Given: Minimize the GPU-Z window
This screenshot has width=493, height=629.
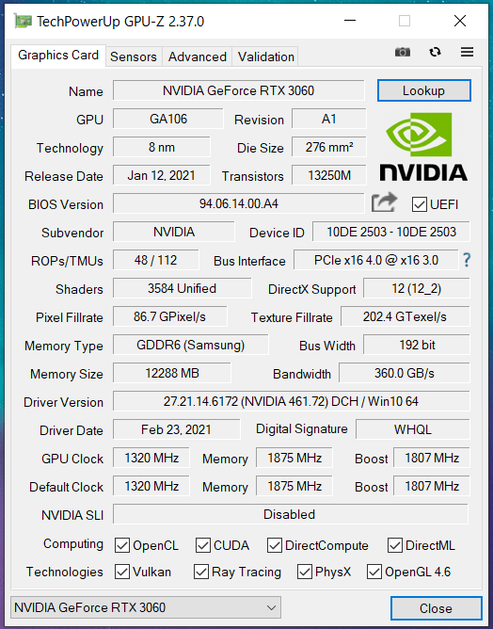Looking at the screenshot, I should click(x=350, y=21).
